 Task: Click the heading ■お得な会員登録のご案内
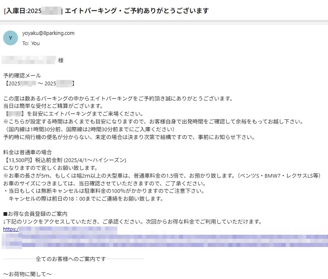35,214
